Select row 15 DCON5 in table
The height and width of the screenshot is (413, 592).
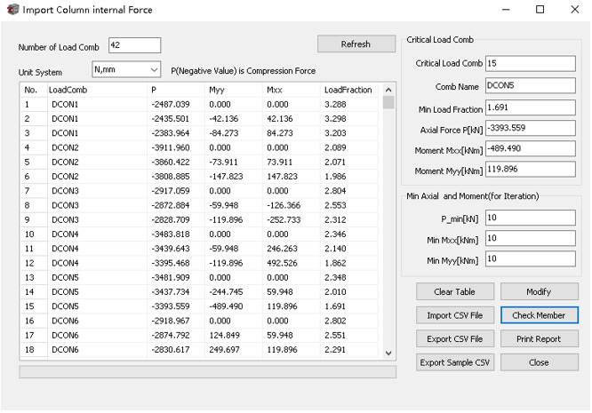pos(199,306)
